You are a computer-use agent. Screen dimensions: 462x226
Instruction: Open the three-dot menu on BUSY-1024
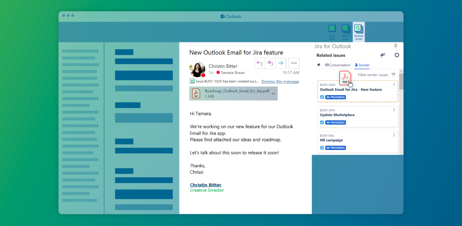pyautogui.click(x=394, y=84)
